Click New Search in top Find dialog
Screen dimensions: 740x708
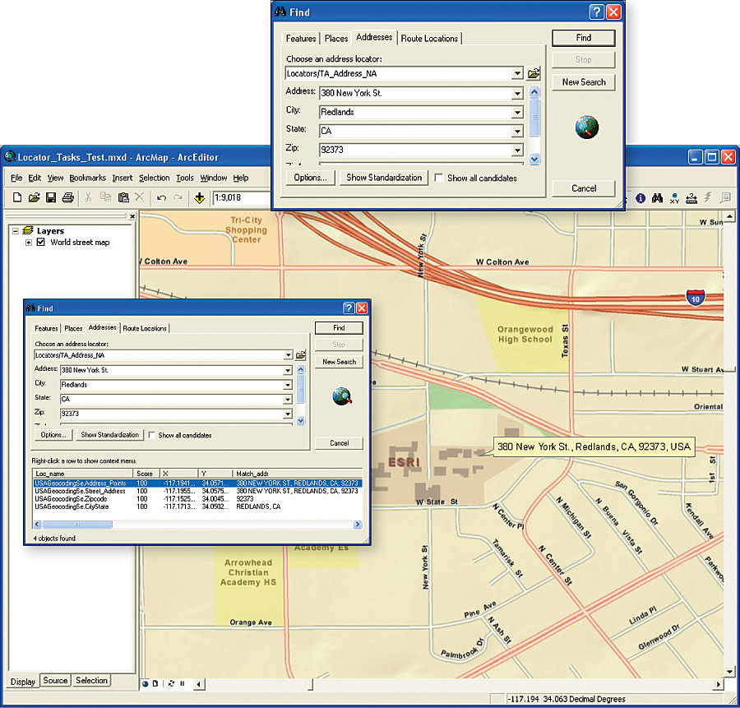tap(583, 82)
